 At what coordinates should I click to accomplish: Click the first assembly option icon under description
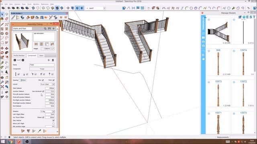36,44
